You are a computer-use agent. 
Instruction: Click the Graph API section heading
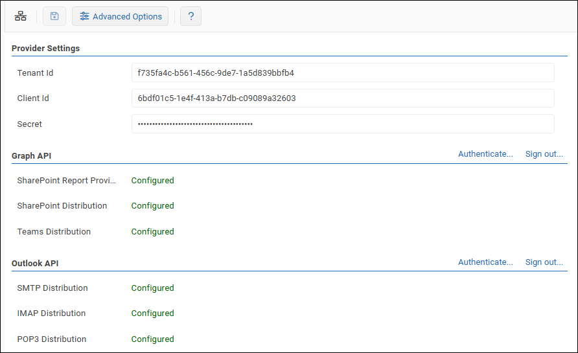31,156
